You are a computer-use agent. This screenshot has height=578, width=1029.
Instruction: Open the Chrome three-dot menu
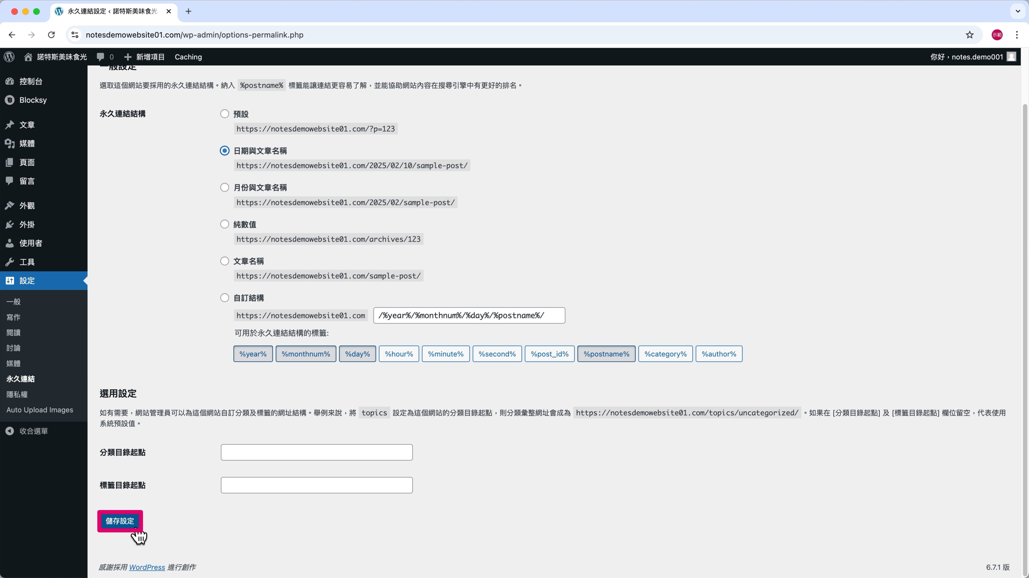[1017, 35]
